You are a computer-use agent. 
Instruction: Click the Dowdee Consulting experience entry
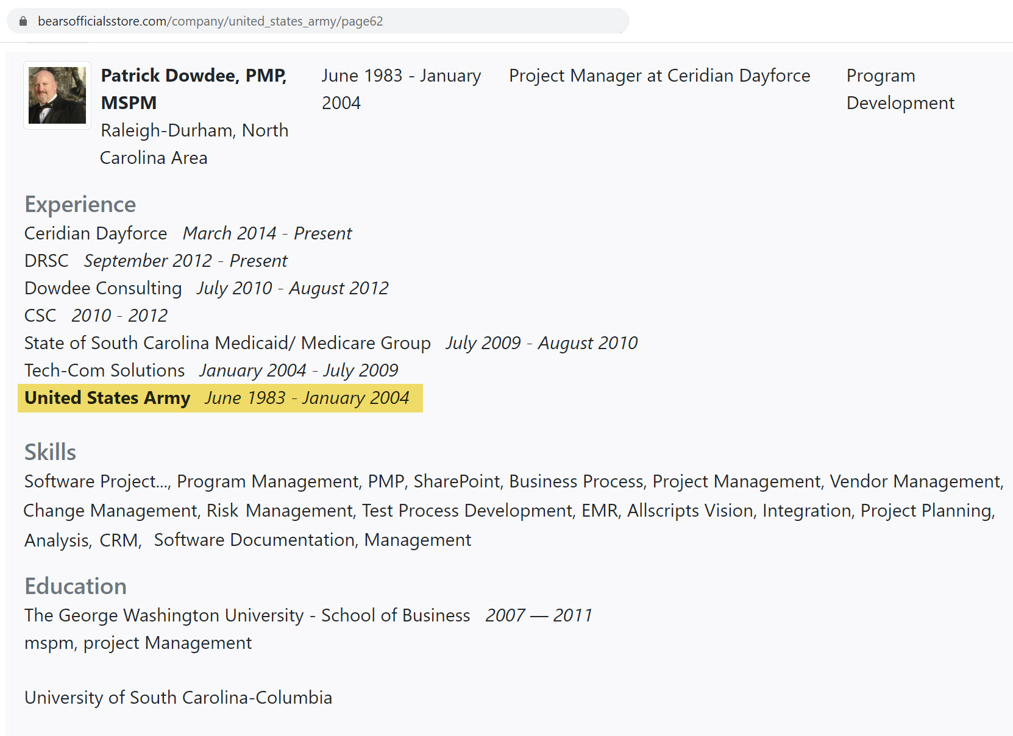103,288
